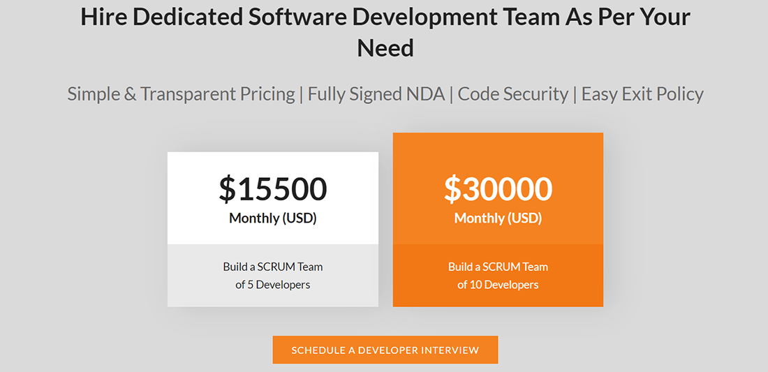Click the 'Hire Dedicated Software Development Team' heading
Screen dimensions: 768x372
pos(385,17)
